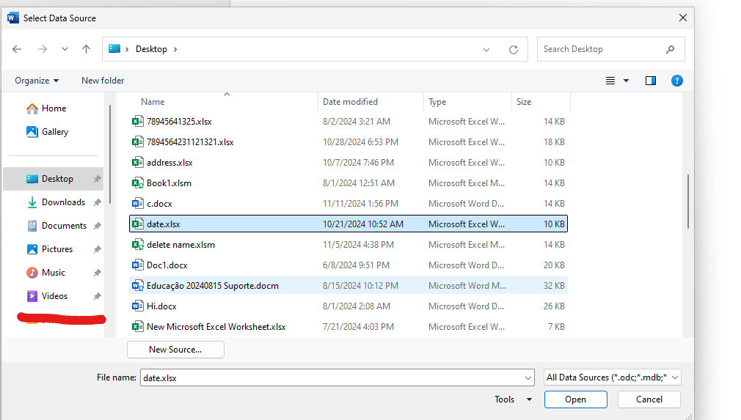
Task: Select Educação 20240815 Suporte.docm
Action: [348, 286]
